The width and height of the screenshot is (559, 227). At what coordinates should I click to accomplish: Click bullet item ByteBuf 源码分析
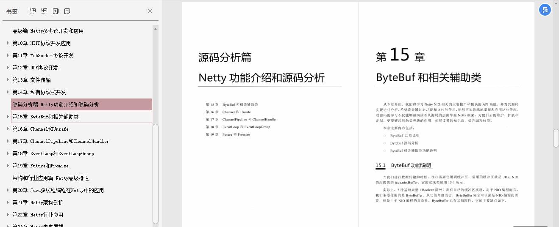tap(404, 143)
